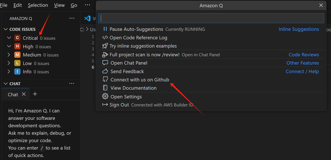Click the View Documentation book icon
The height and width of the screenshot is (160, 331).
click(x=105, y=88)
